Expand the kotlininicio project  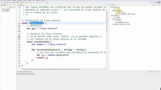[1, 11]
